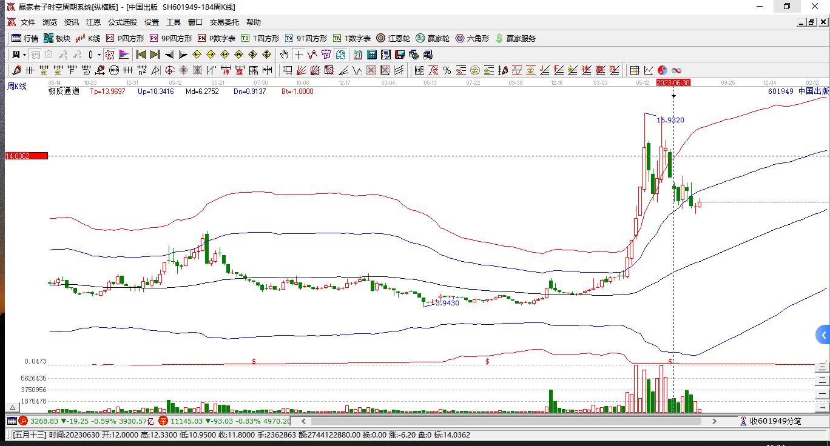This screenshot has height=446, width=830.
Task: Click the blue side panel expand arrow
Action: tap(823, 335)
